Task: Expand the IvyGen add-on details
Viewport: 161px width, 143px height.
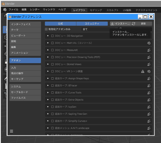Action: click(48, 107)
